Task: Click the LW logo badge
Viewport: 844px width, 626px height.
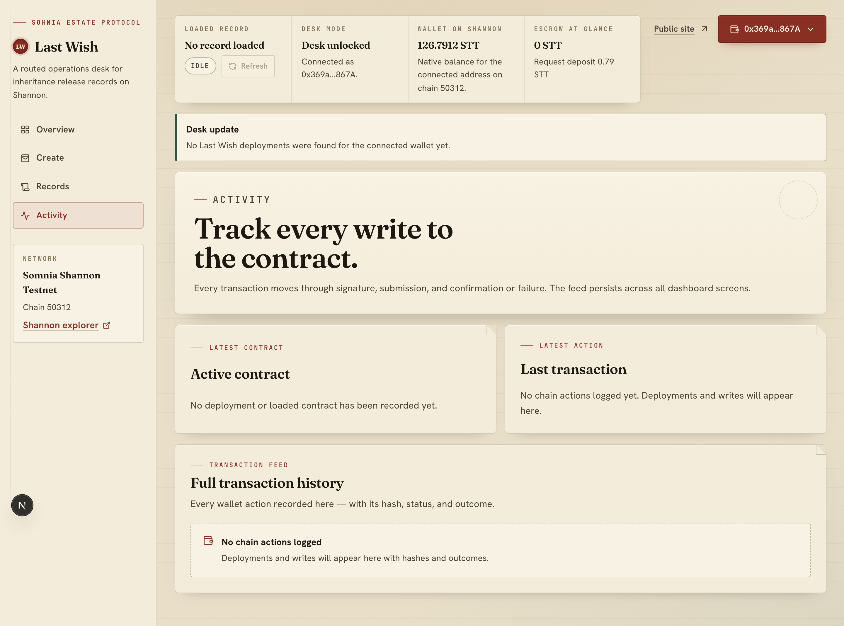Action: pos(21,47)
